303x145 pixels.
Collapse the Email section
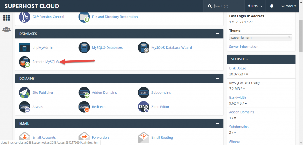pos(217,123)
